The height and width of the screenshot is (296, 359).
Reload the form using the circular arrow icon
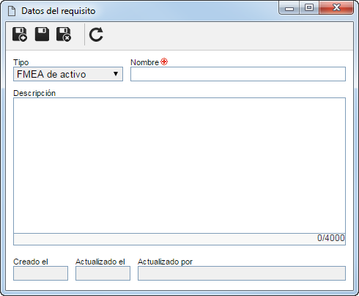[x=96, y=34]
